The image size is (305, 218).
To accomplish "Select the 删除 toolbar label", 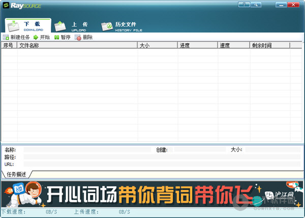I will tap(88, 37).
